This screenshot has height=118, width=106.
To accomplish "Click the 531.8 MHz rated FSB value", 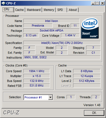I will 37,85.
